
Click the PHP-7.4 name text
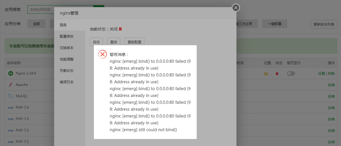22,108
